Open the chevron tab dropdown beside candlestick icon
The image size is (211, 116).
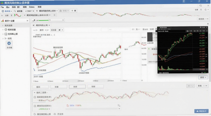25,15
